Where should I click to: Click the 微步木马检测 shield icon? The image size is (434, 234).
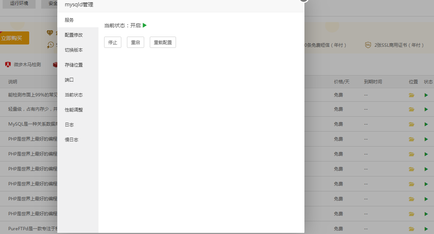pos(8,64)
